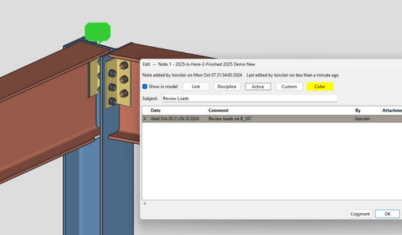Image resolution: width=402 pixels, height=235 pixels.
Task: Confirm the note with OK
Action: pos(387,214)
